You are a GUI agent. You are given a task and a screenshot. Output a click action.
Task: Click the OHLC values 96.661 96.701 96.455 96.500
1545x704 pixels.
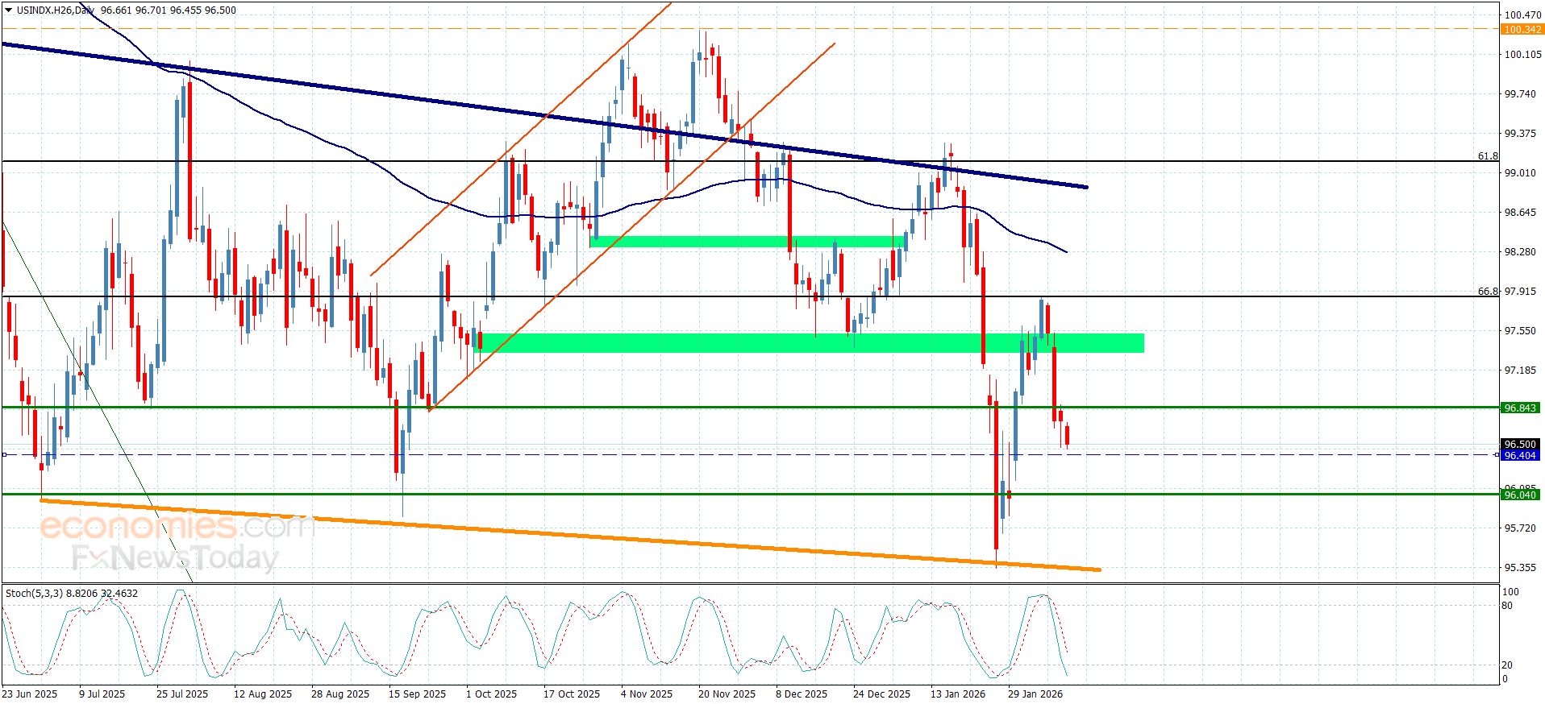click(169, 10)
